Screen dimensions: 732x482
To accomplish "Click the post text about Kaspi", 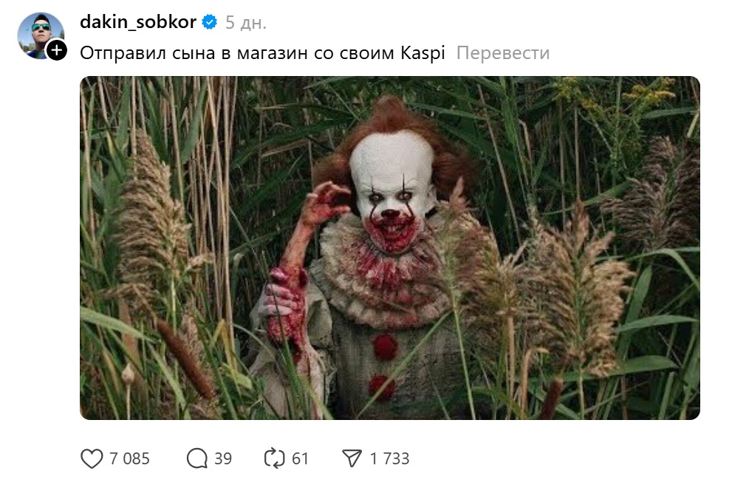I will [x=262, y=52].
